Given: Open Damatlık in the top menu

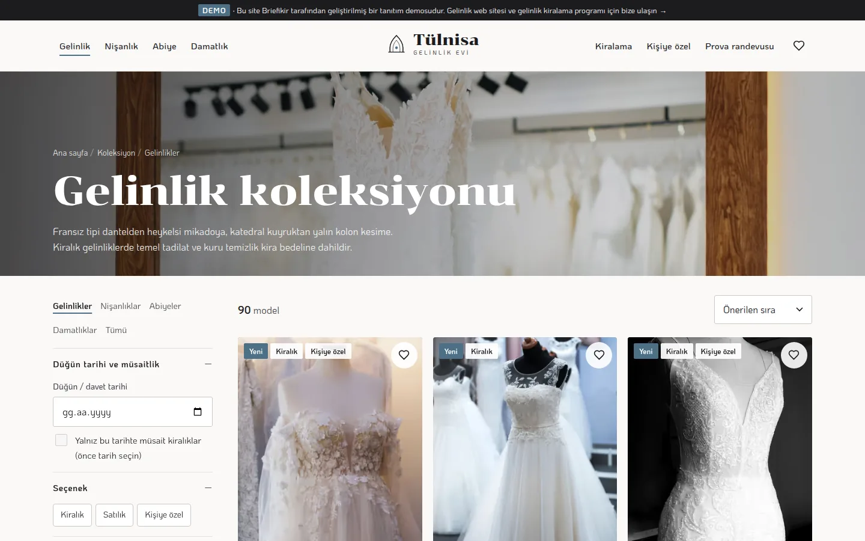Looking at the screenshot, I should click(209, 46).
